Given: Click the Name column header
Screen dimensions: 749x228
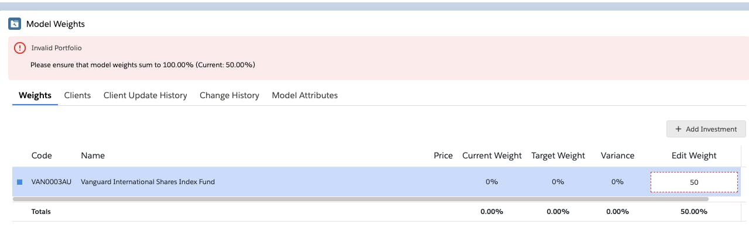Looking at the screenshot, I should tap(93, 156).
